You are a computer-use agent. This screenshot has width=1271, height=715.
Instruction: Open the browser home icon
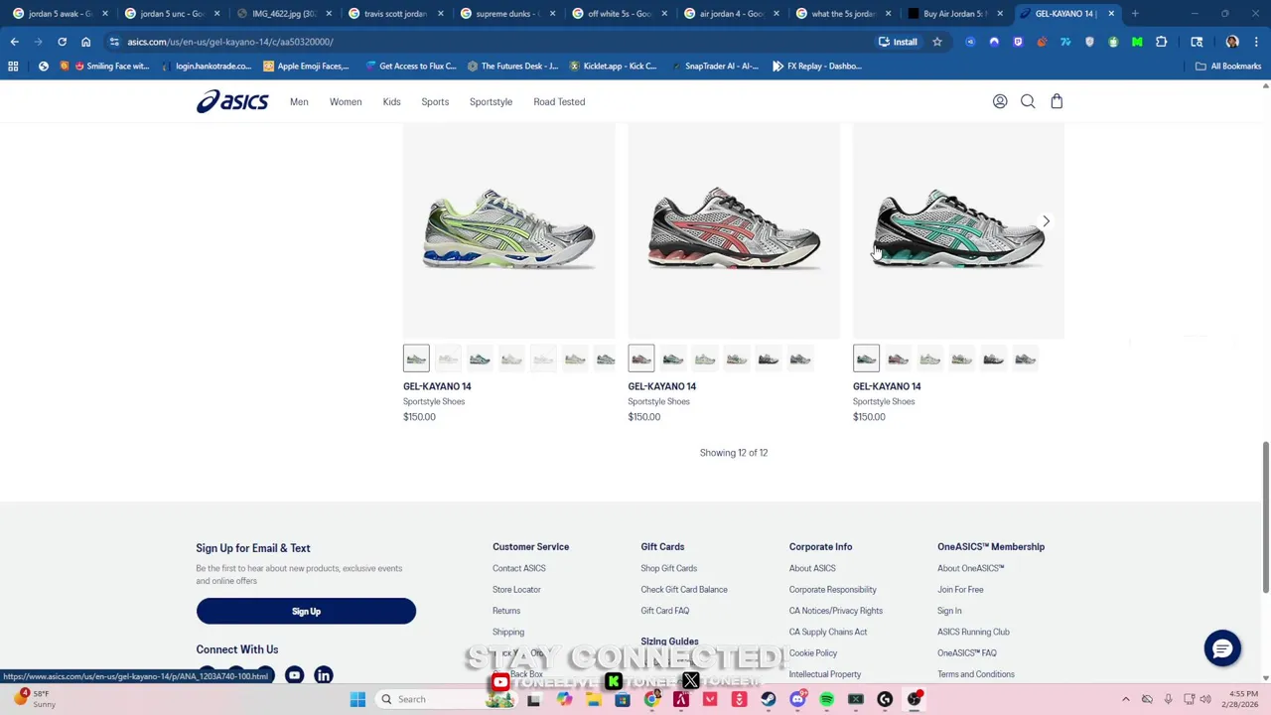click(85, 42)
